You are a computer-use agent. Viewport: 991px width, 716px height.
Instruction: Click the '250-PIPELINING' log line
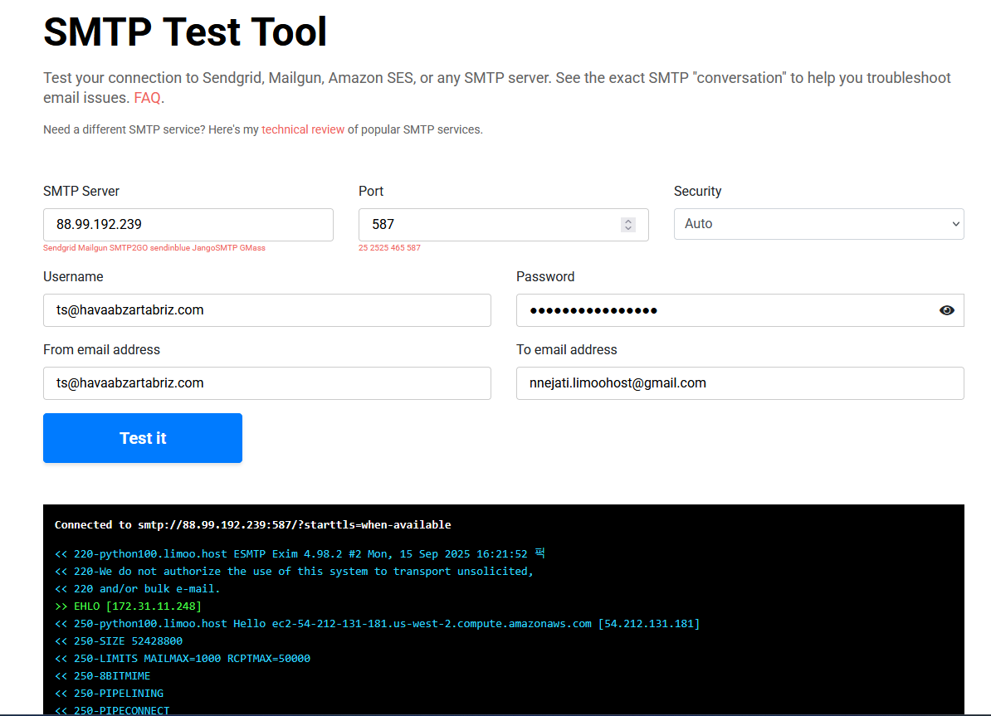[x=109, y=694]
